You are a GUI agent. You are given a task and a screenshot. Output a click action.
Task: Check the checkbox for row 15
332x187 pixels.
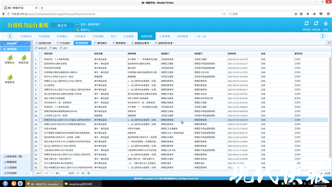point(40,120)
